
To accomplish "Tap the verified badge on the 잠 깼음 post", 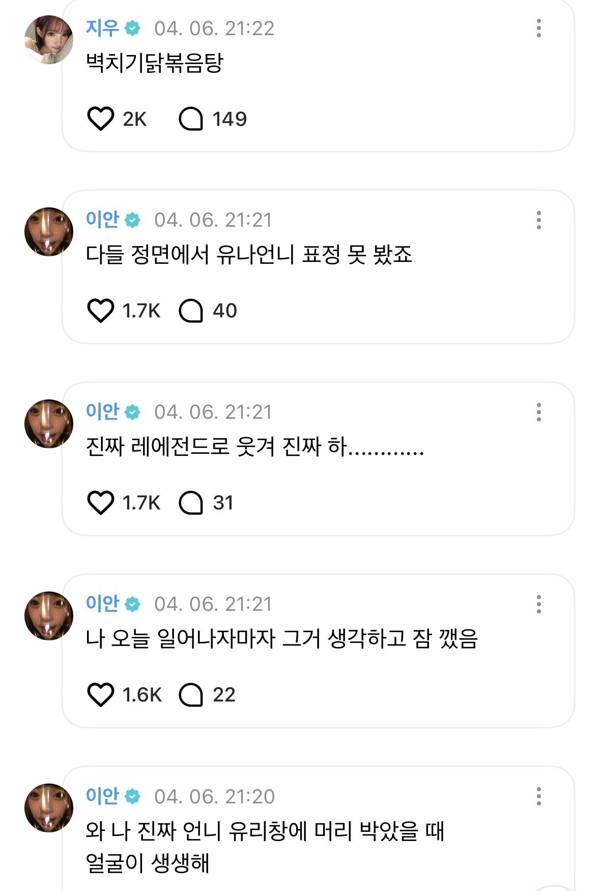I will pos(132,604).
